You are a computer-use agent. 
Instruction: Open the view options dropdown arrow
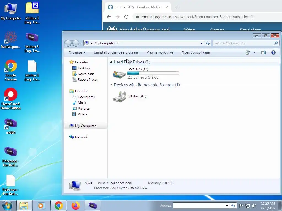click(254, 52)
